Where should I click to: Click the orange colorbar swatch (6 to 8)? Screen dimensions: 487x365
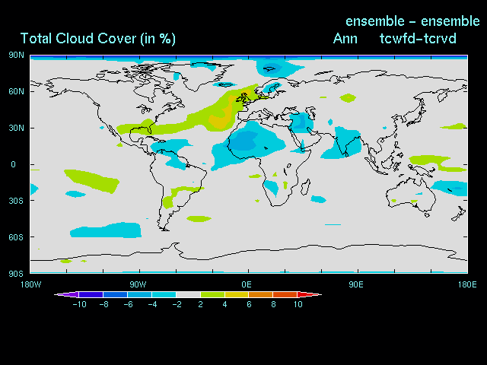[261, 294]
